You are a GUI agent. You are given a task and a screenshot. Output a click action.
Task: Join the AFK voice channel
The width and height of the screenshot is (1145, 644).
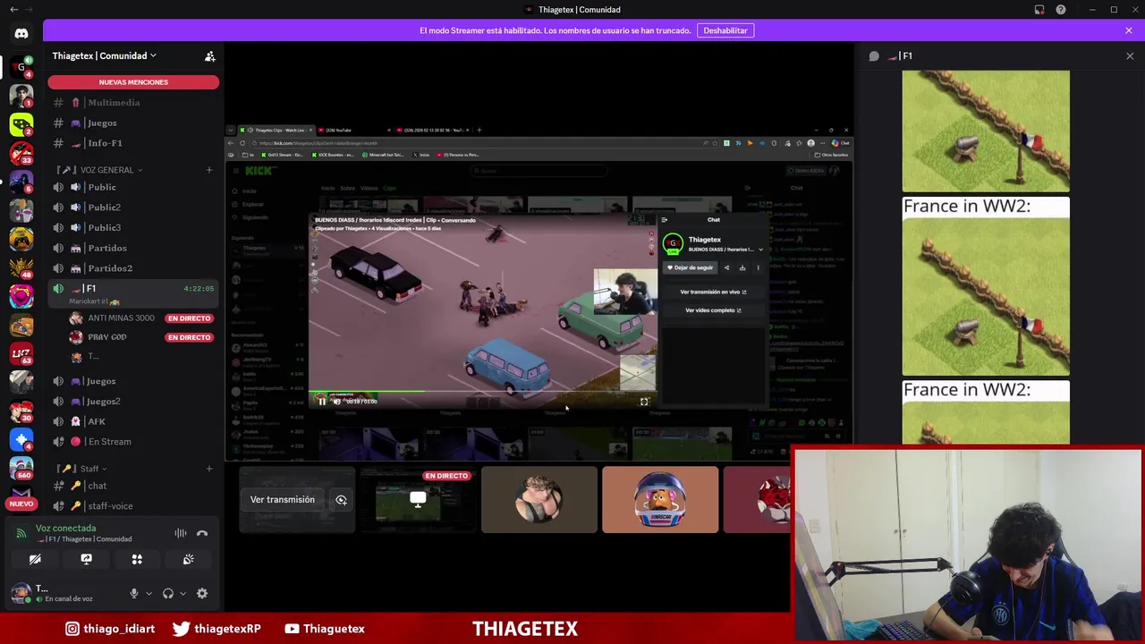tap(133, 421)
